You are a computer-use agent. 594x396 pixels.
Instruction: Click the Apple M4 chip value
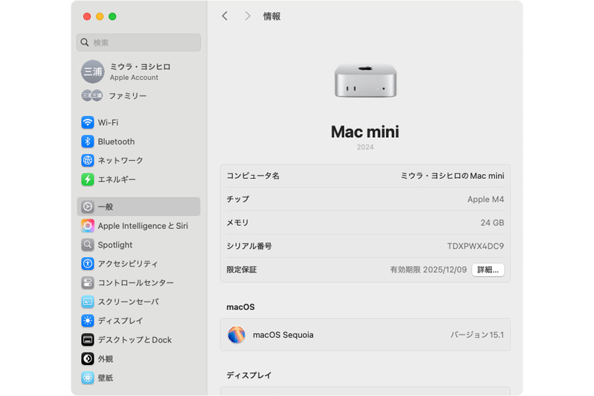pyautogui.click(x=486, y=199)
